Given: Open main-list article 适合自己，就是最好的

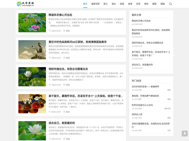Looking at the screenshot, I should click(62, 123).
